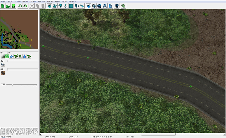
Task: Select the road brush type
Action: coord(7,56)
